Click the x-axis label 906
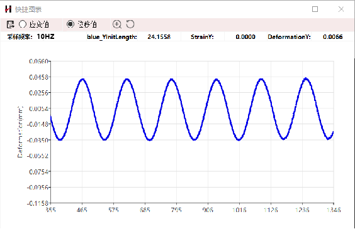The image size is (355, 229). [x=208, y=210]
